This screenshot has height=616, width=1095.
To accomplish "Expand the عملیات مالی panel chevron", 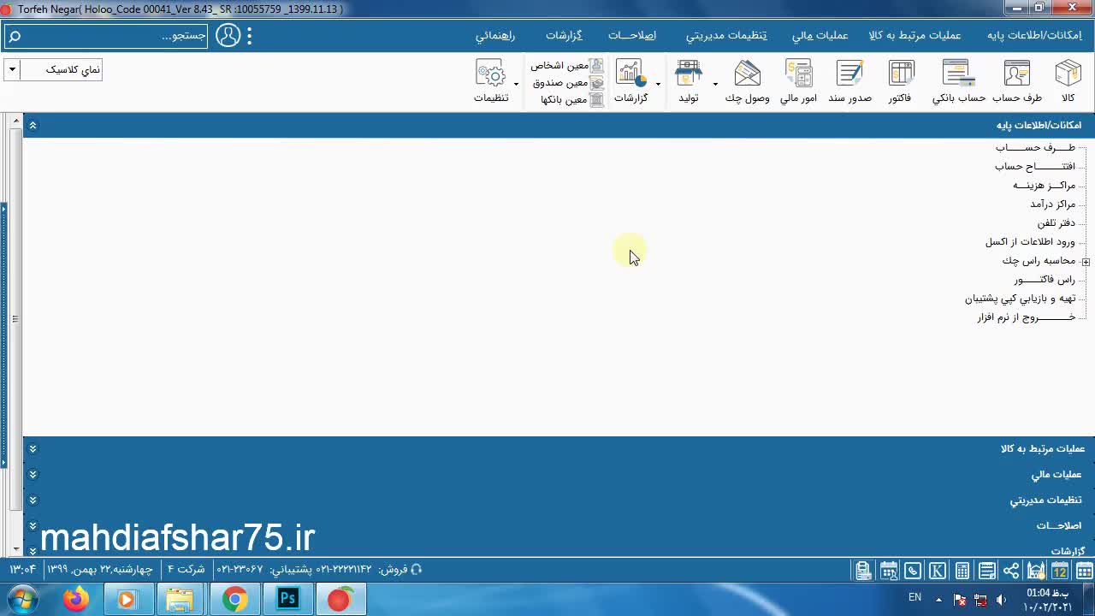I will (33, 474).
